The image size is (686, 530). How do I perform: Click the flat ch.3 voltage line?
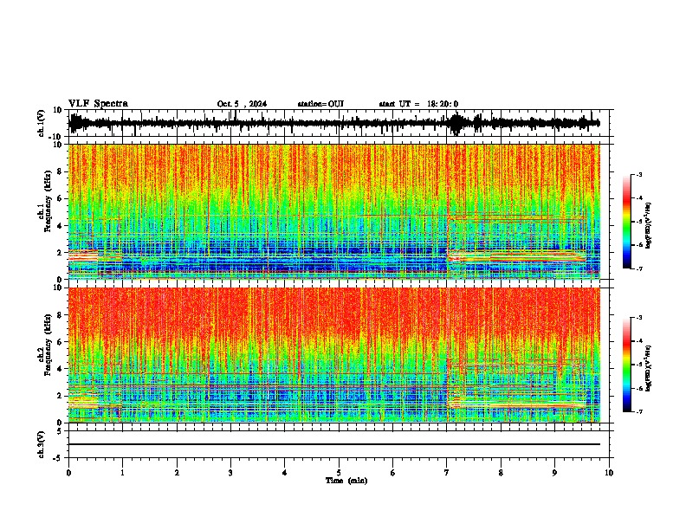point(334,444)
